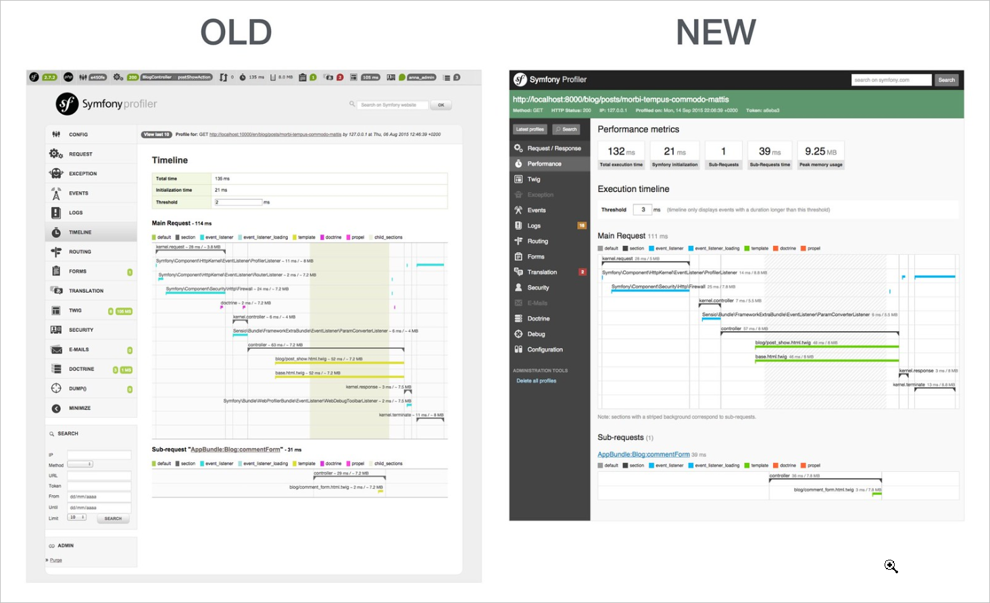Screen dimensions: 990x603
Task: Click Search button in NEW profiler header
Action: (x=947, y=80)
